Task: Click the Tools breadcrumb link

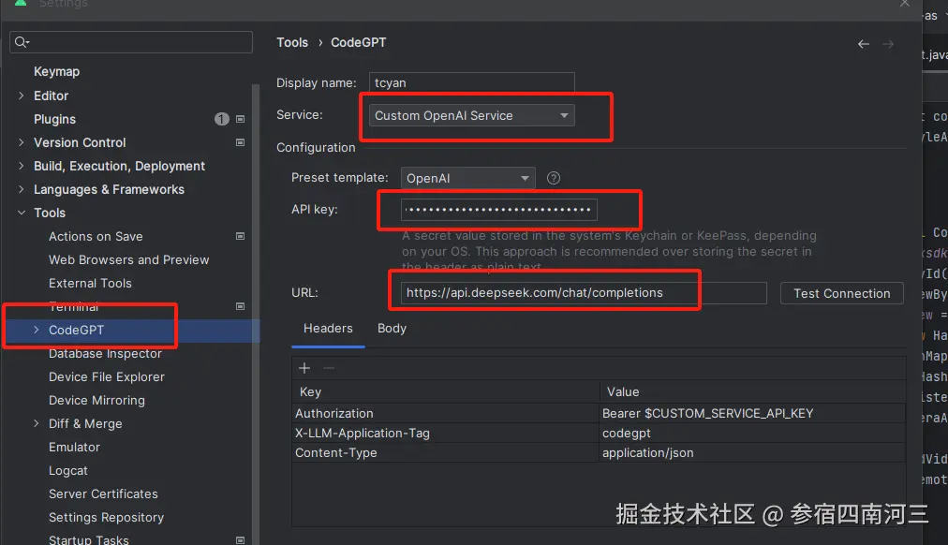Action: click(292, 42)
